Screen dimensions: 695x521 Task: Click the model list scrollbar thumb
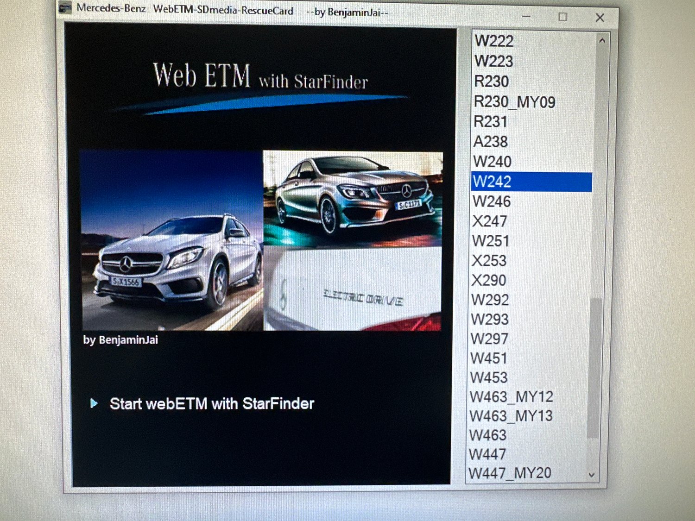(x=594, y=368)
